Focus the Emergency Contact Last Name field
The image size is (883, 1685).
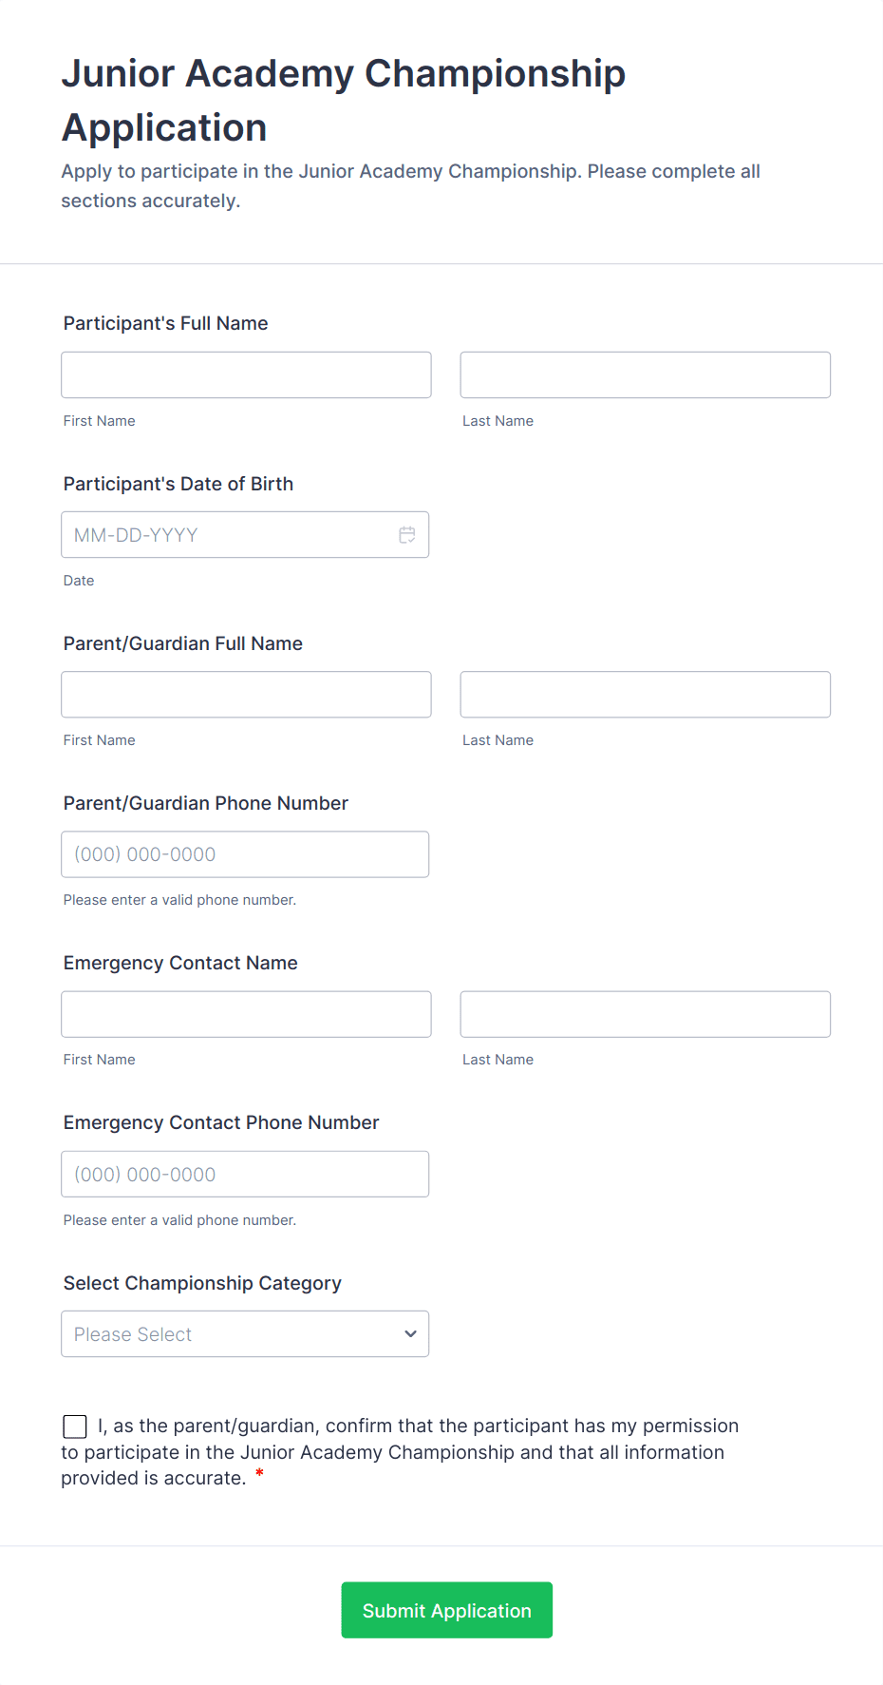click(x=645, y=1014)
